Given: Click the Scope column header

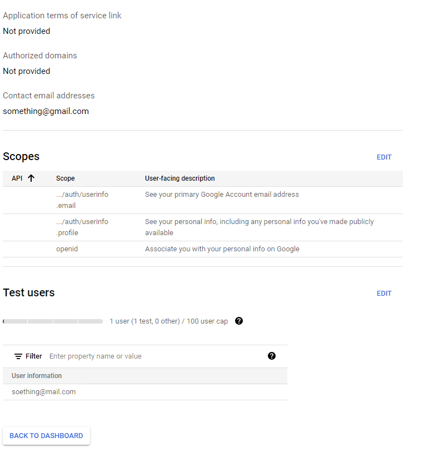Looking at the screenshot, I should tap(66, 178).
